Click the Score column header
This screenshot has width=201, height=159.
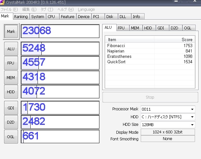pyautogui.click(x=174, y=40)
